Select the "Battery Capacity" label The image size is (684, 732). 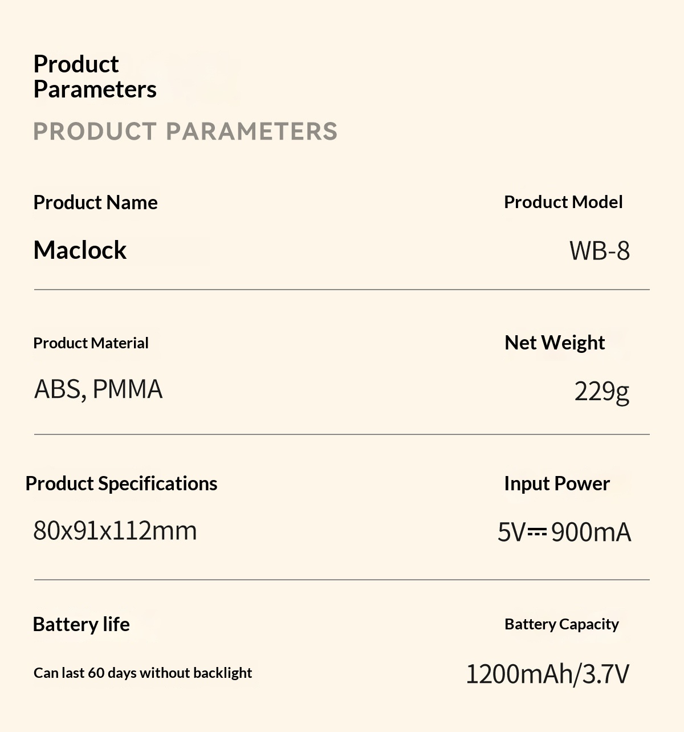coord(561,624)
